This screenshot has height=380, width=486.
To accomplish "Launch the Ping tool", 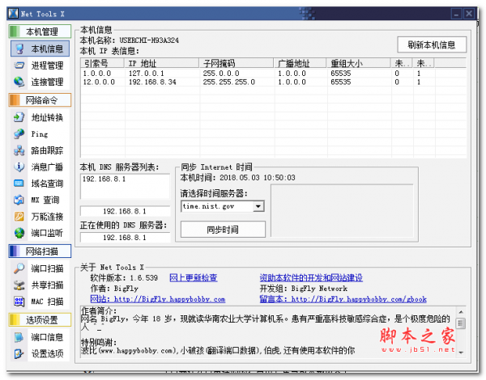I will (x=40, y=133).
